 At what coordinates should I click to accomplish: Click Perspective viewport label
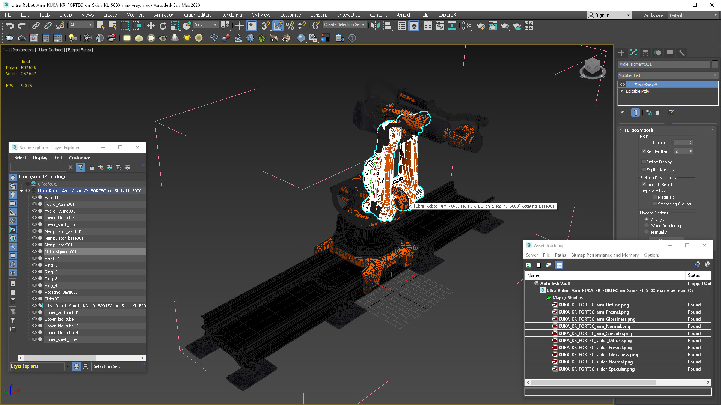(x=23, y=50)
